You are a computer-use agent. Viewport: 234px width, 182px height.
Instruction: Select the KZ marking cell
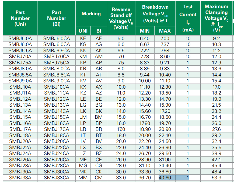tap(83, 93)
